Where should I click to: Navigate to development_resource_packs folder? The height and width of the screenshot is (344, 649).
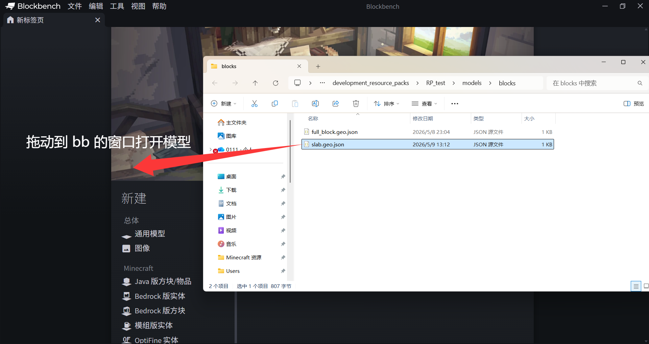pos(371,83)
